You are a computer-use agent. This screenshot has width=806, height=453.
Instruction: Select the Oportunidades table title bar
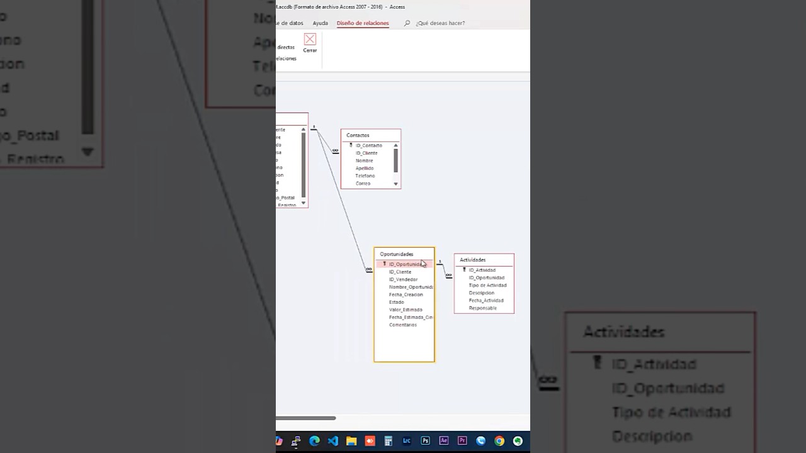(x=404, y=254)
